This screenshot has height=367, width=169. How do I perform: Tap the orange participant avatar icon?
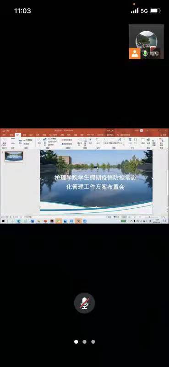pyautogui.click(x=135, y=53)
